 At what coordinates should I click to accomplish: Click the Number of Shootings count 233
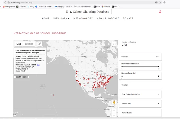pyautogui.click(x=124, y=45)
